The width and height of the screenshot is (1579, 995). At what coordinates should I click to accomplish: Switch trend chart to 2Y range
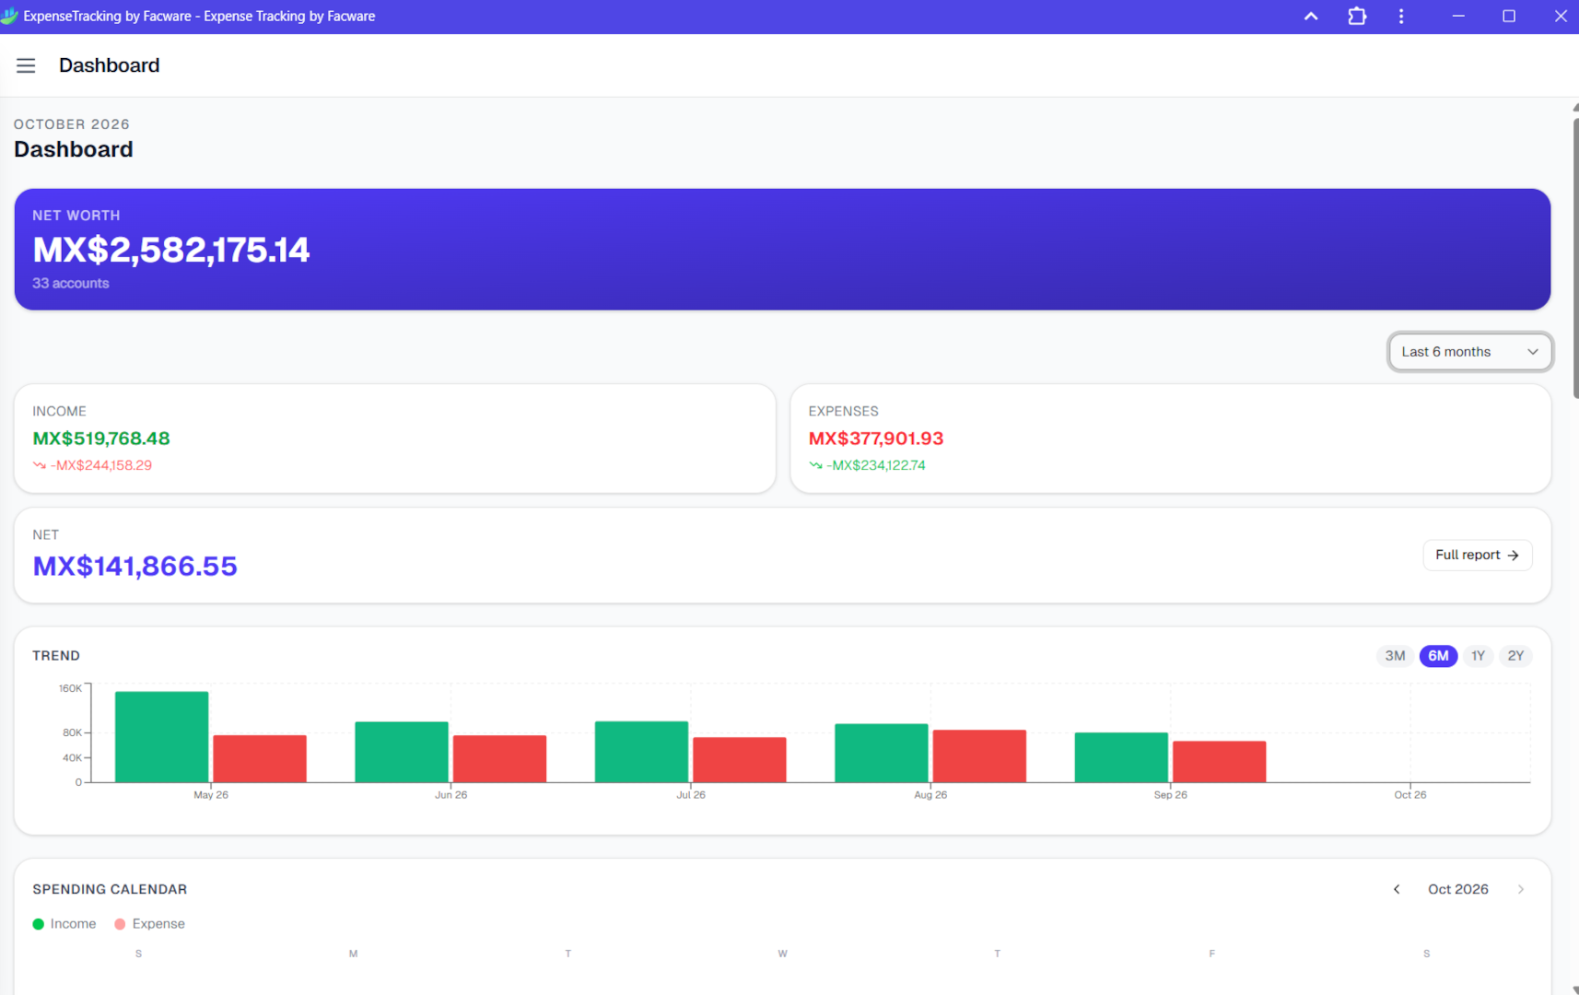click(1515, 656)
